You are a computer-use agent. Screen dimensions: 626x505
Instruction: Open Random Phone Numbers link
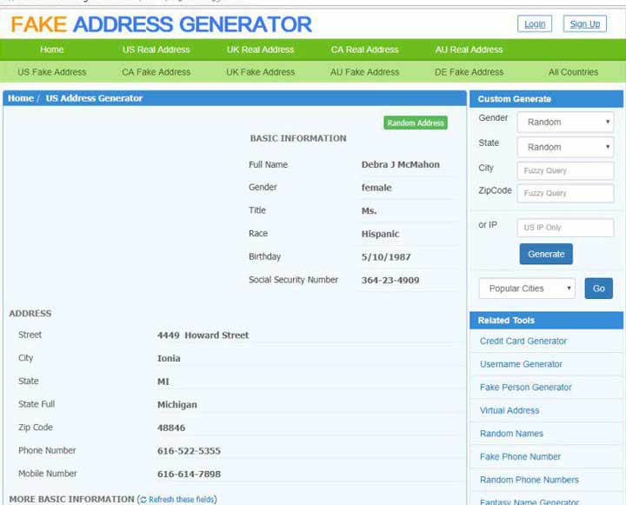tap(529, 480)
